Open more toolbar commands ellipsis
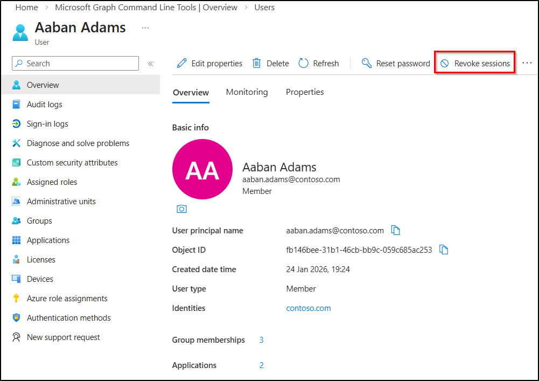This screenshot has width=539, height=381. tap(527, 63)
